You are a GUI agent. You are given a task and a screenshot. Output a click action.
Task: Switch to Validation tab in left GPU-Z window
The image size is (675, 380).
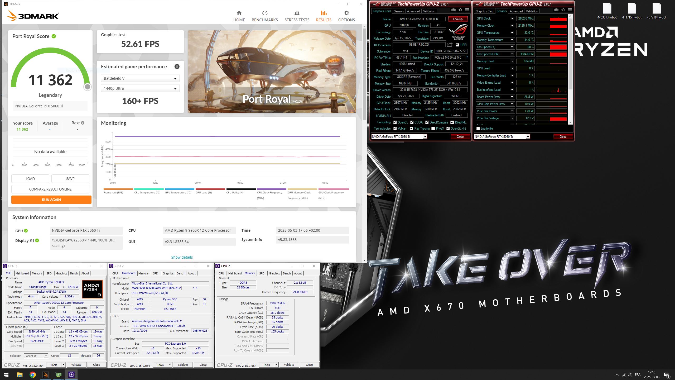429,11
